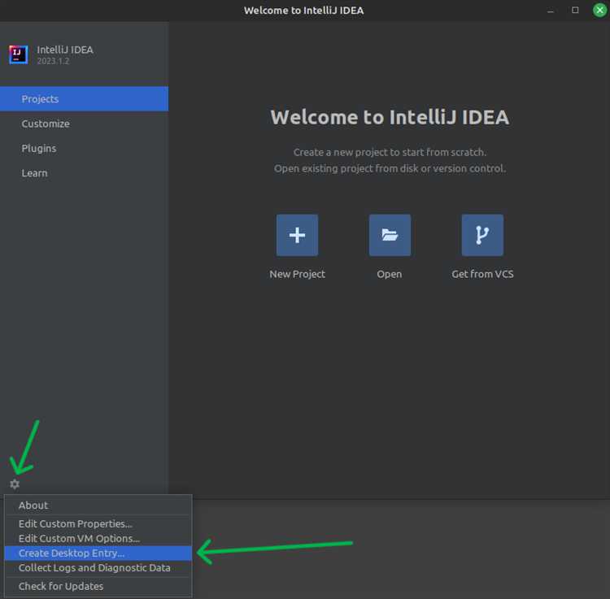Click the settings gear icon in the sidebar
The height and width of the screenshot is (599, 610).
click(15, 484)
